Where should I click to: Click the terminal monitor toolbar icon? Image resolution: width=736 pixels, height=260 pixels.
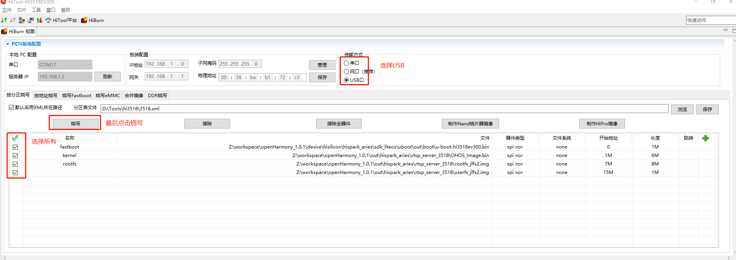[30, 20]
